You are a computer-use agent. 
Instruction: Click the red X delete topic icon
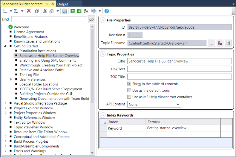click(x=29, y=11)
